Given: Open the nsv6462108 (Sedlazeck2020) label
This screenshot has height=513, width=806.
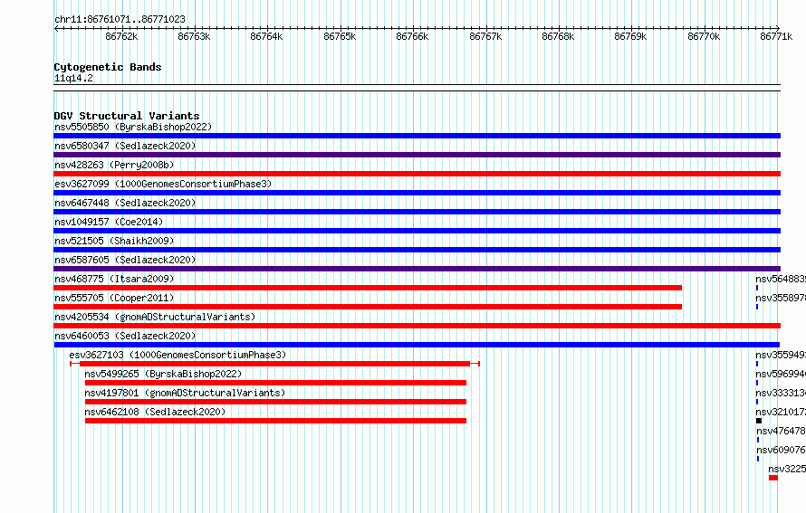Looking at the screenshot, I should pos(155,412).
